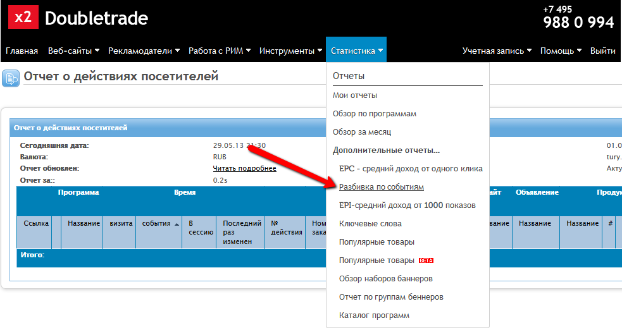Screen dimensions: 622x330
Task: Open the first Популярные товары entry
Action: pos(376,242)
